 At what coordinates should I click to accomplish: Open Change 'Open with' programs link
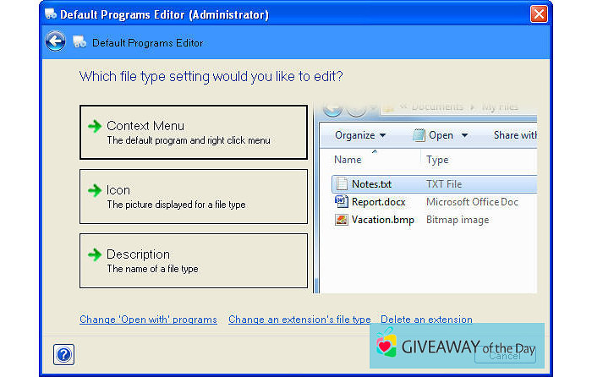(x=148, y=320)
